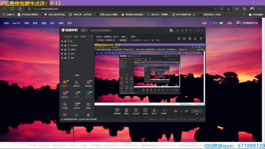The height and width of the screenshot is (149, 265).
Task: Open the share icon in 直播伴侣
Action: [201, 38]
